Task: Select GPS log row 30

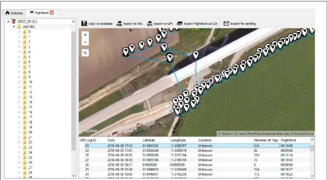Action: [x=197, y=146]
